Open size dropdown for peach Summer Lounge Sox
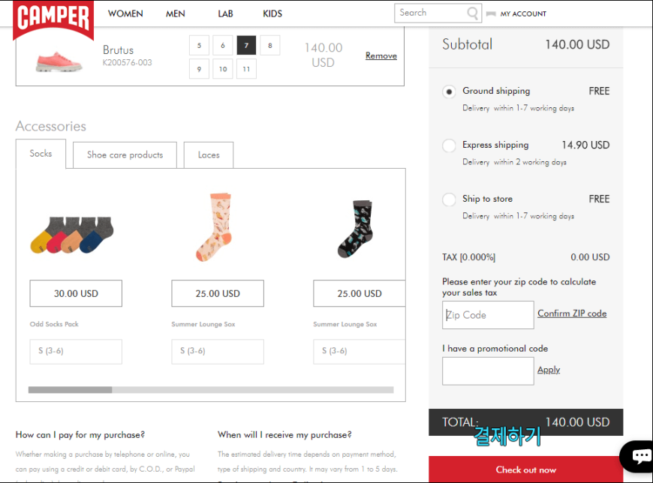Image resolution: width=653 pixels, height=483 pixels. pos(218,352)
